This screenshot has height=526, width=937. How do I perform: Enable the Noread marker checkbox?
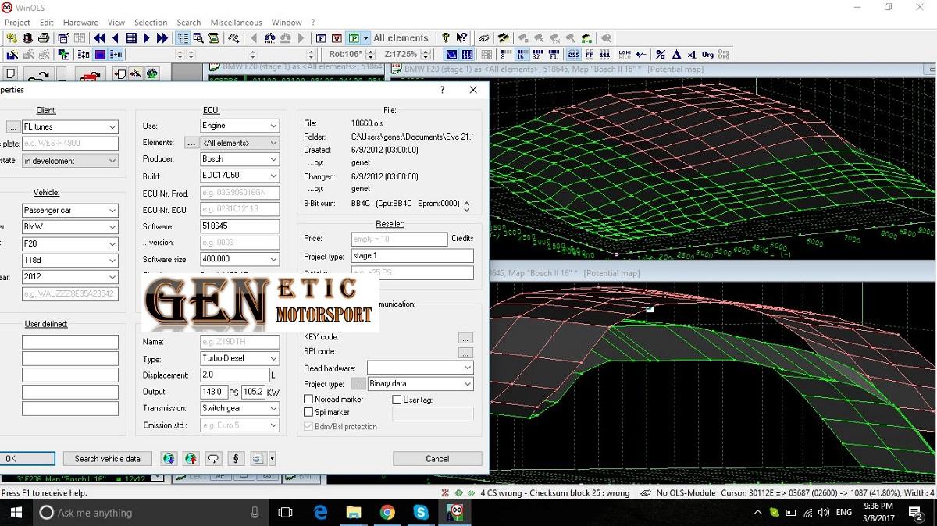308,400
